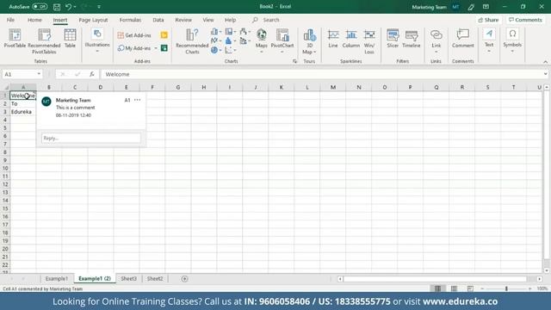This screenshot has height=310, width=551.
Task: Open the Charts dialog launcher
Action: coord(294,61)
